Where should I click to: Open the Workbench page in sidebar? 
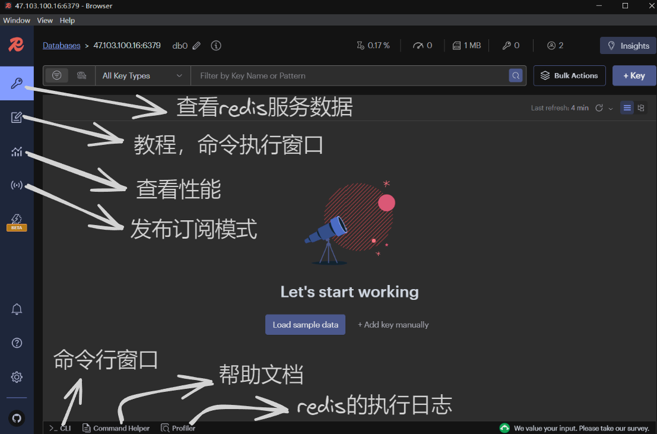pos(17,118)
